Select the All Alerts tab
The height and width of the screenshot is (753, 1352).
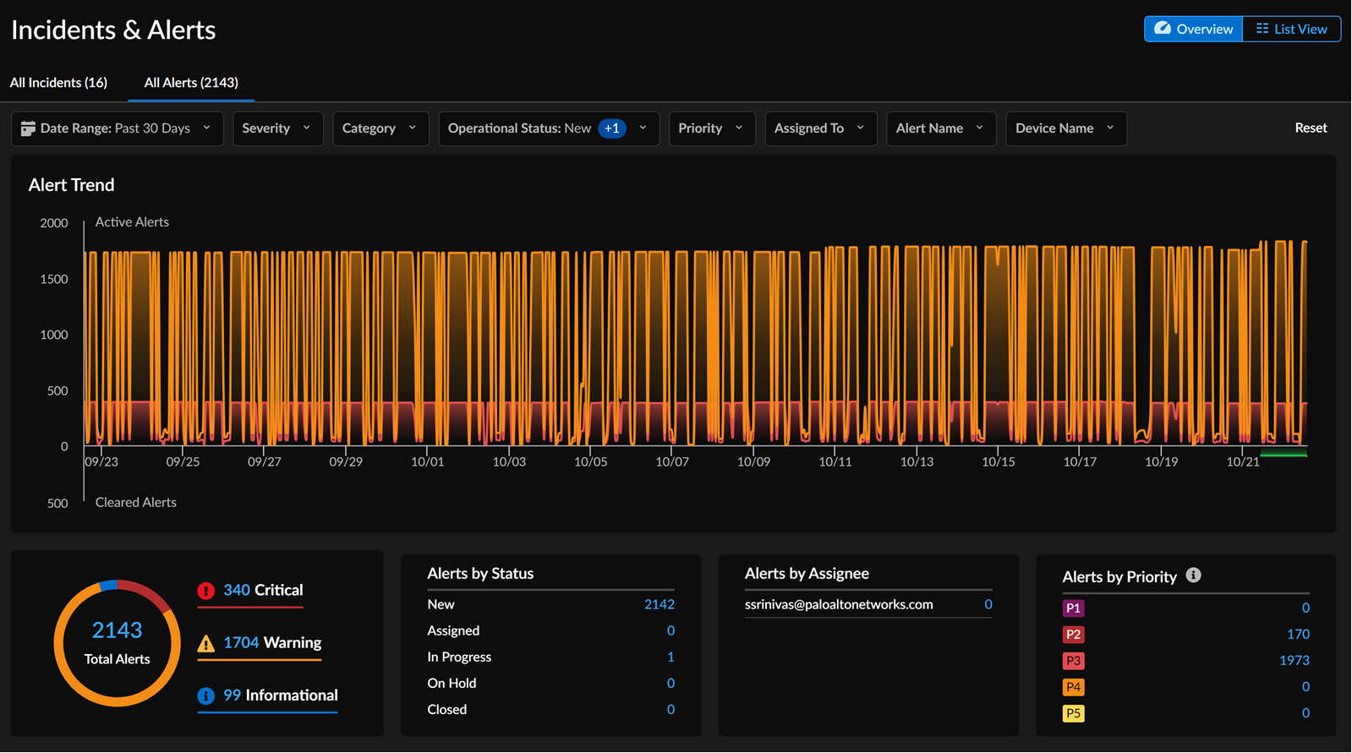(191, 83)
